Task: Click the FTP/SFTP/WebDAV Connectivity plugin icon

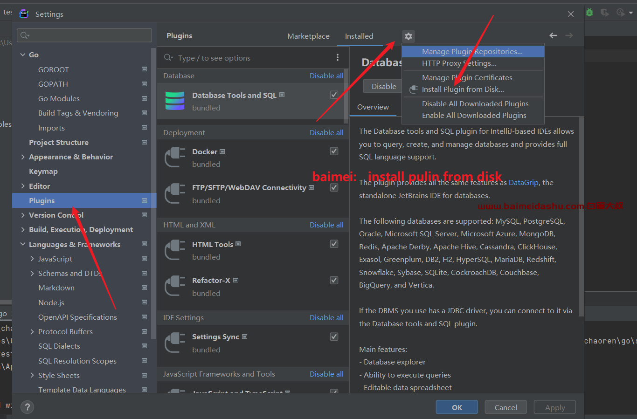Action: point(175,193)
